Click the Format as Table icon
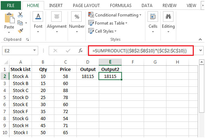This screenshot has width=205, height=138. pos(91,23)
